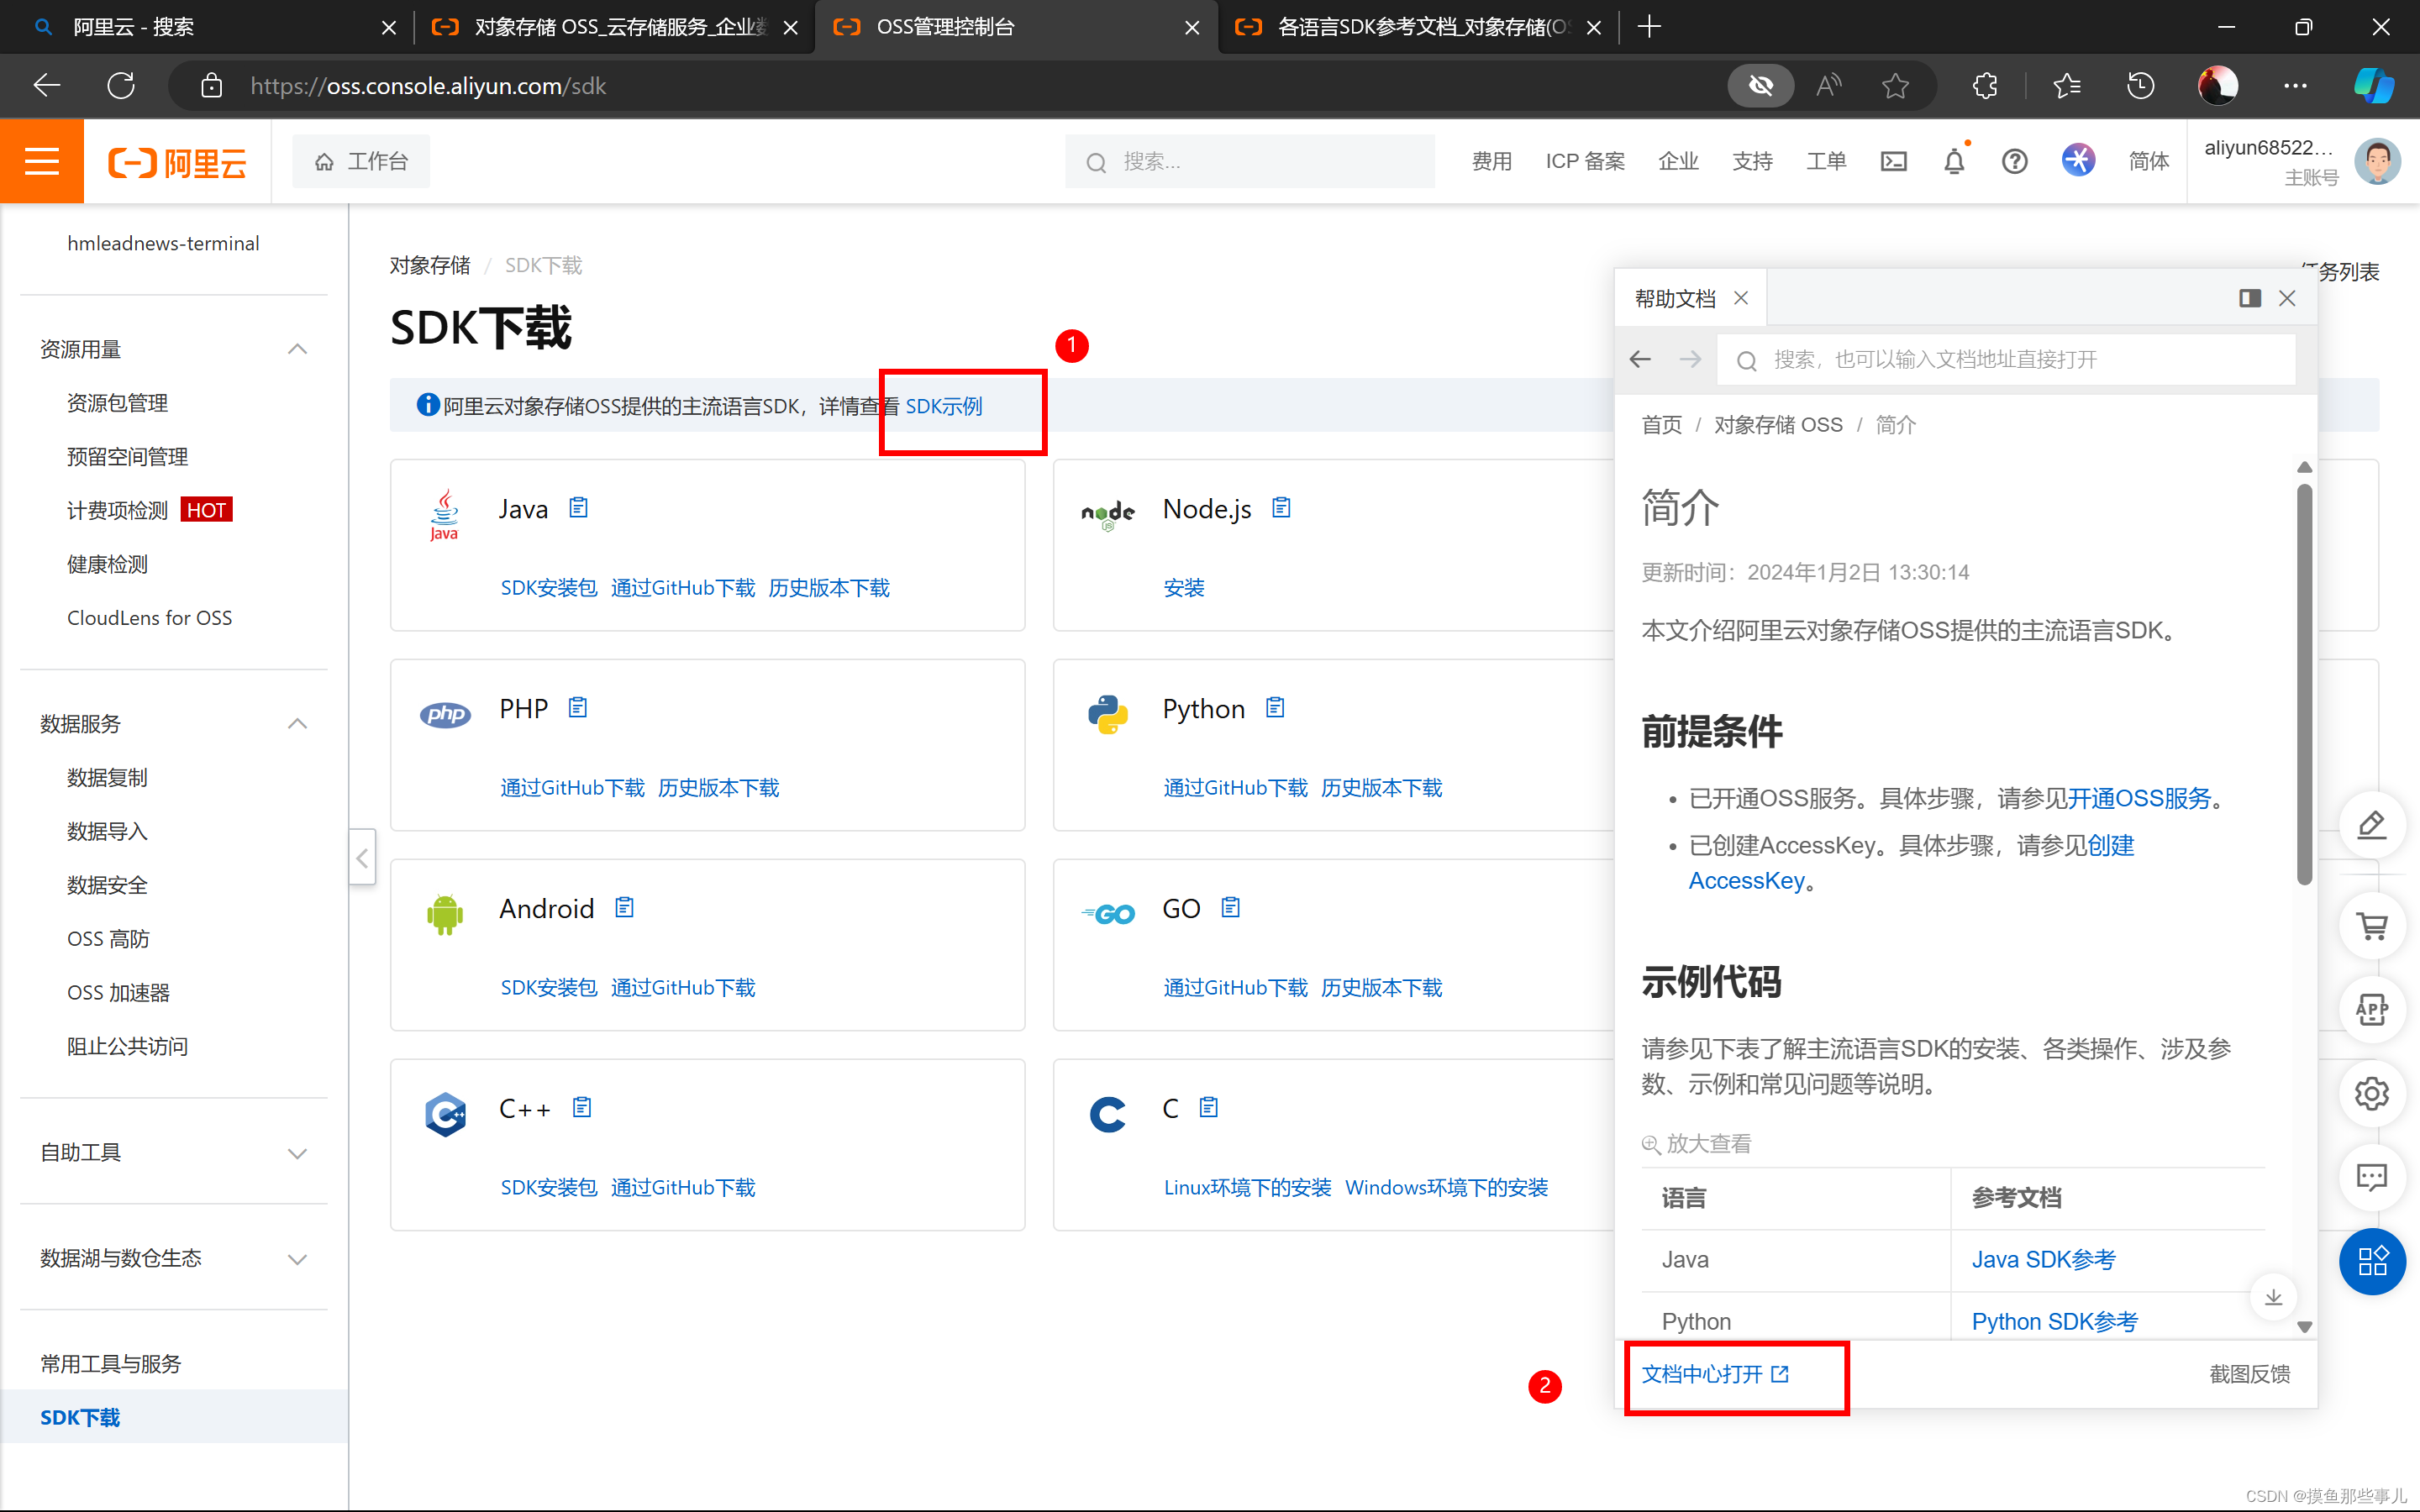The image size is (2420, 1512).
Task: Open the Python documentation icon
Action: click(x=1274, y=708)
